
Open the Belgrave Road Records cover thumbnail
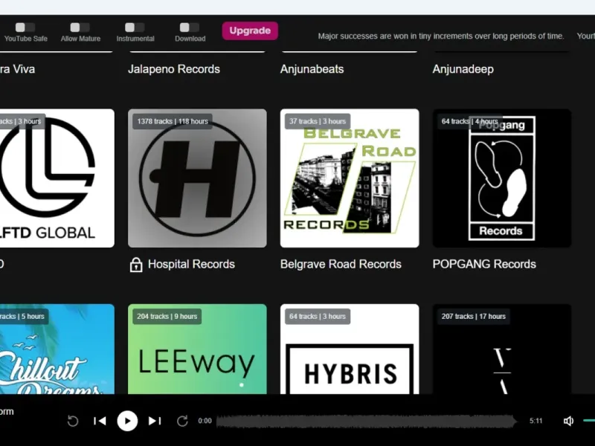[350, 178]
